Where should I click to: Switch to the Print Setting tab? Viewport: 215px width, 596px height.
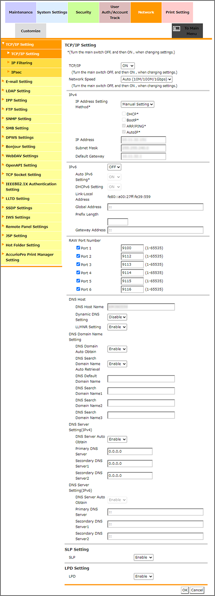point(177,12)
